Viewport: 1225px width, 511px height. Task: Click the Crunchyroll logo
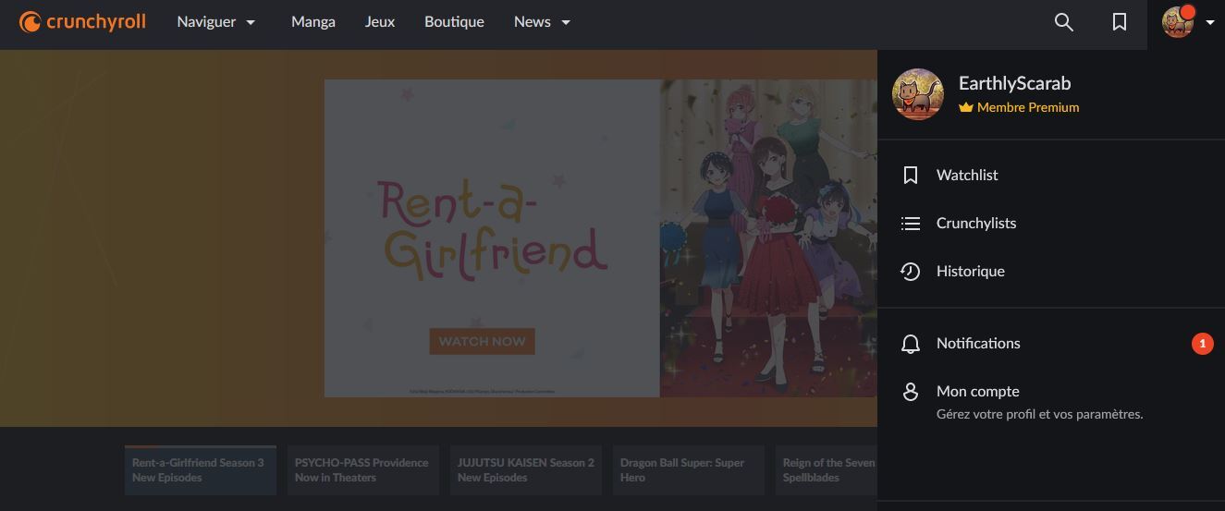[82, 21]
